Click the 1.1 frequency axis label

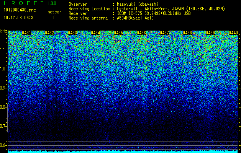pyautogui.click(x=3, y=50)
